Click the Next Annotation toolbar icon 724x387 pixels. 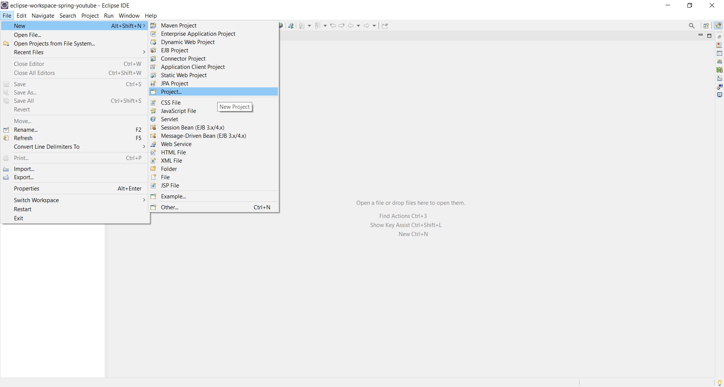pyautogui.click(x=302, y=26)
